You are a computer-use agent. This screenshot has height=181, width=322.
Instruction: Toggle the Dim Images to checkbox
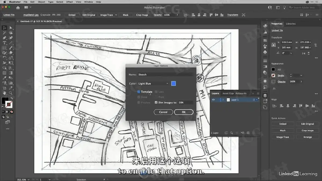[x=156, y=102]
